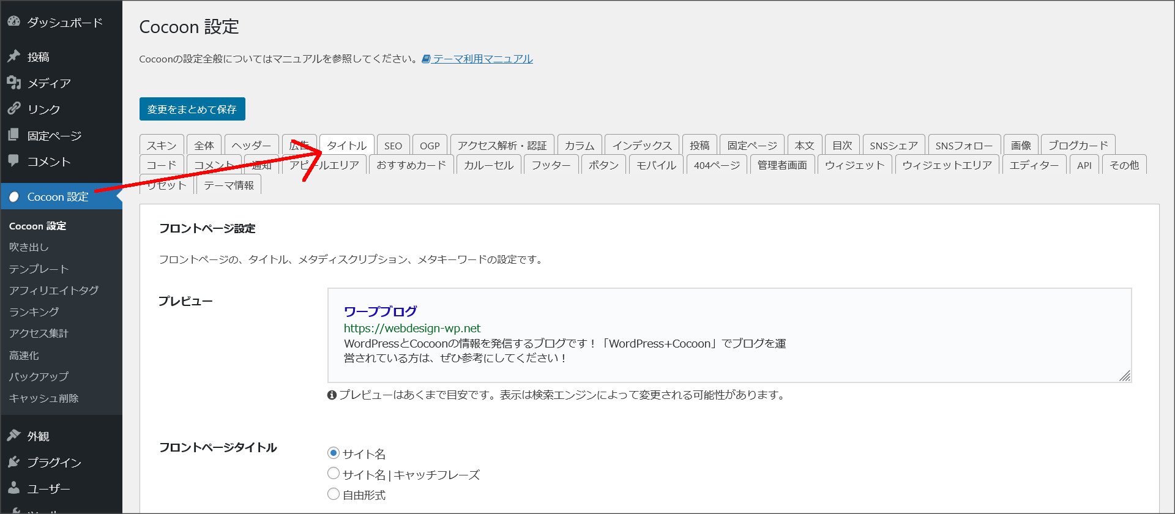Open the 本文 tab
Viewport: 1175px width, 514px height.
[x=804, y=145]
